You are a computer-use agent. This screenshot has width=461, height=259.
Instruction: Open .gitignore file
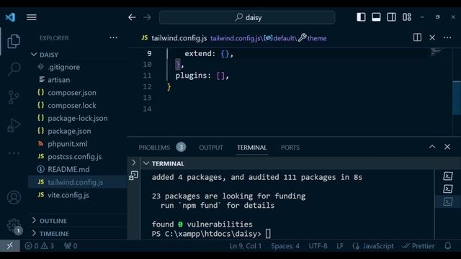(78, 67)
